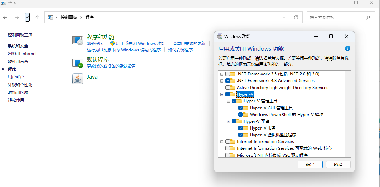
Task: Open the 卸载程序 link
Action: pos(95,43)
